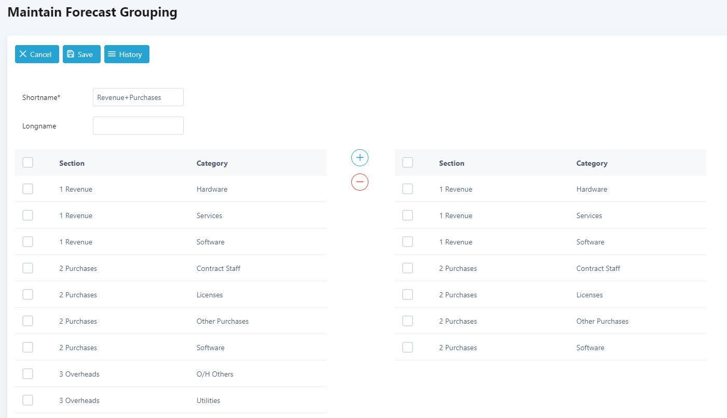Screen dimensions: 727x418
Task: Toggle select-all checkbox in right table header
Action: [x=408, y=163]
